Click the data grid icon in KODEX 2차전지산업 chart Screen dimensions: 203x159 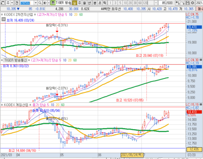pos(3,20)
